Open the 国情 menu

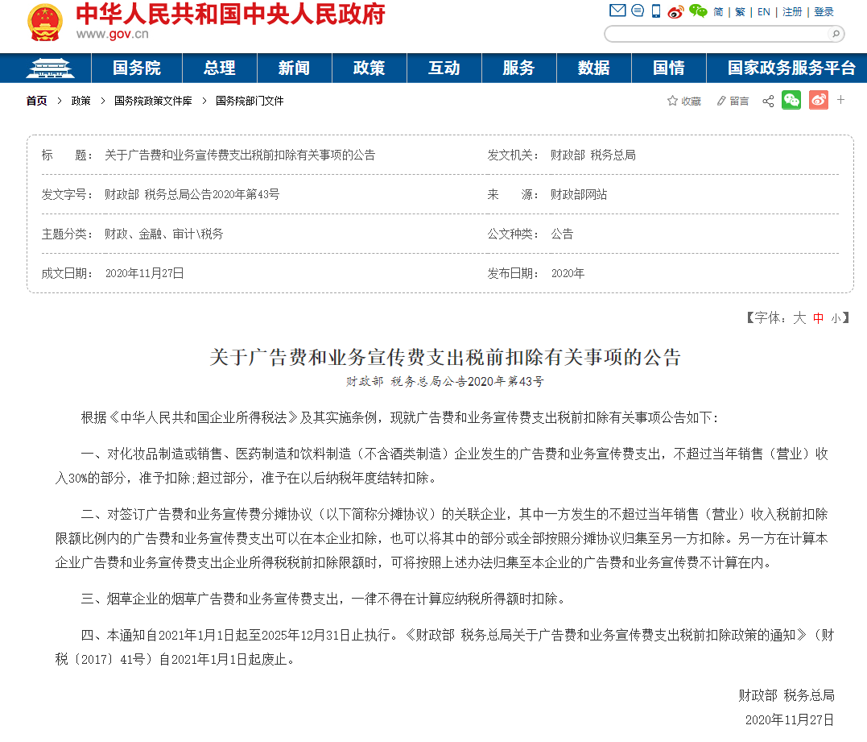668,68
